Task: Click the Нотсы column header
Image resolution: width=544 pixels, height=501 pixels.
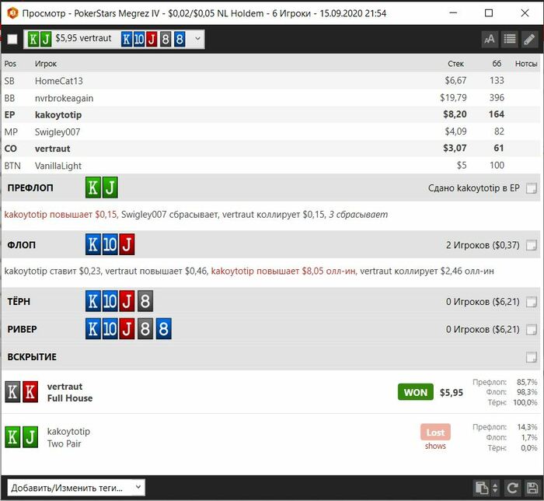Action: [526, 64]
